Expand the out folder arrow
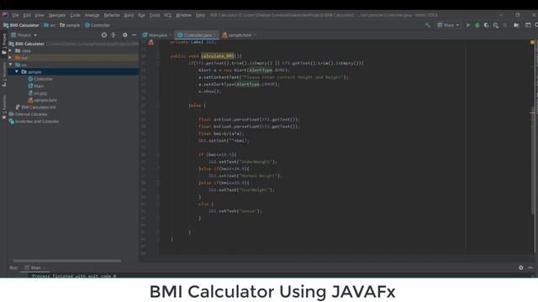The height and width of the screenshot is (302, 538). [10, 58]
